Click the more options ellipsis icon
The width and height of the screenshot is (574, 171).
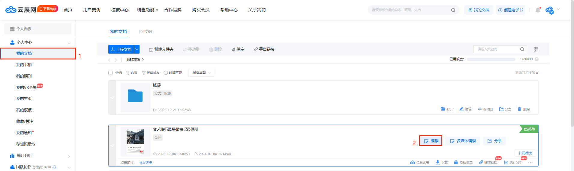(530, 163)
